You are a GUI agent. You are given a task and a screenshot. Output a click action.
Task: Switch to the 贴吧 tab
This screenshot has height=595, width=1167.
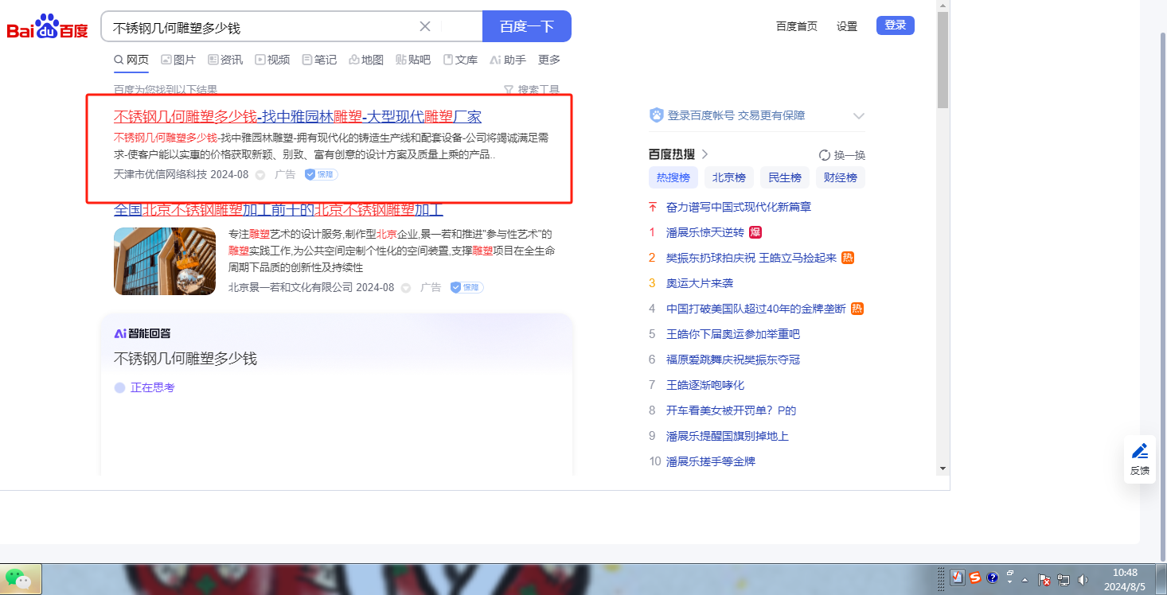[x=413, y=60]
